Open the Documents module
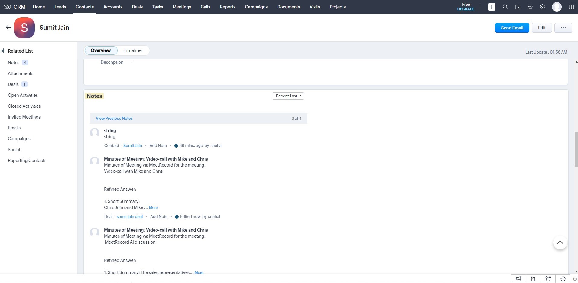The height and width of the screenshot is (283, 578). pos(288,7)
